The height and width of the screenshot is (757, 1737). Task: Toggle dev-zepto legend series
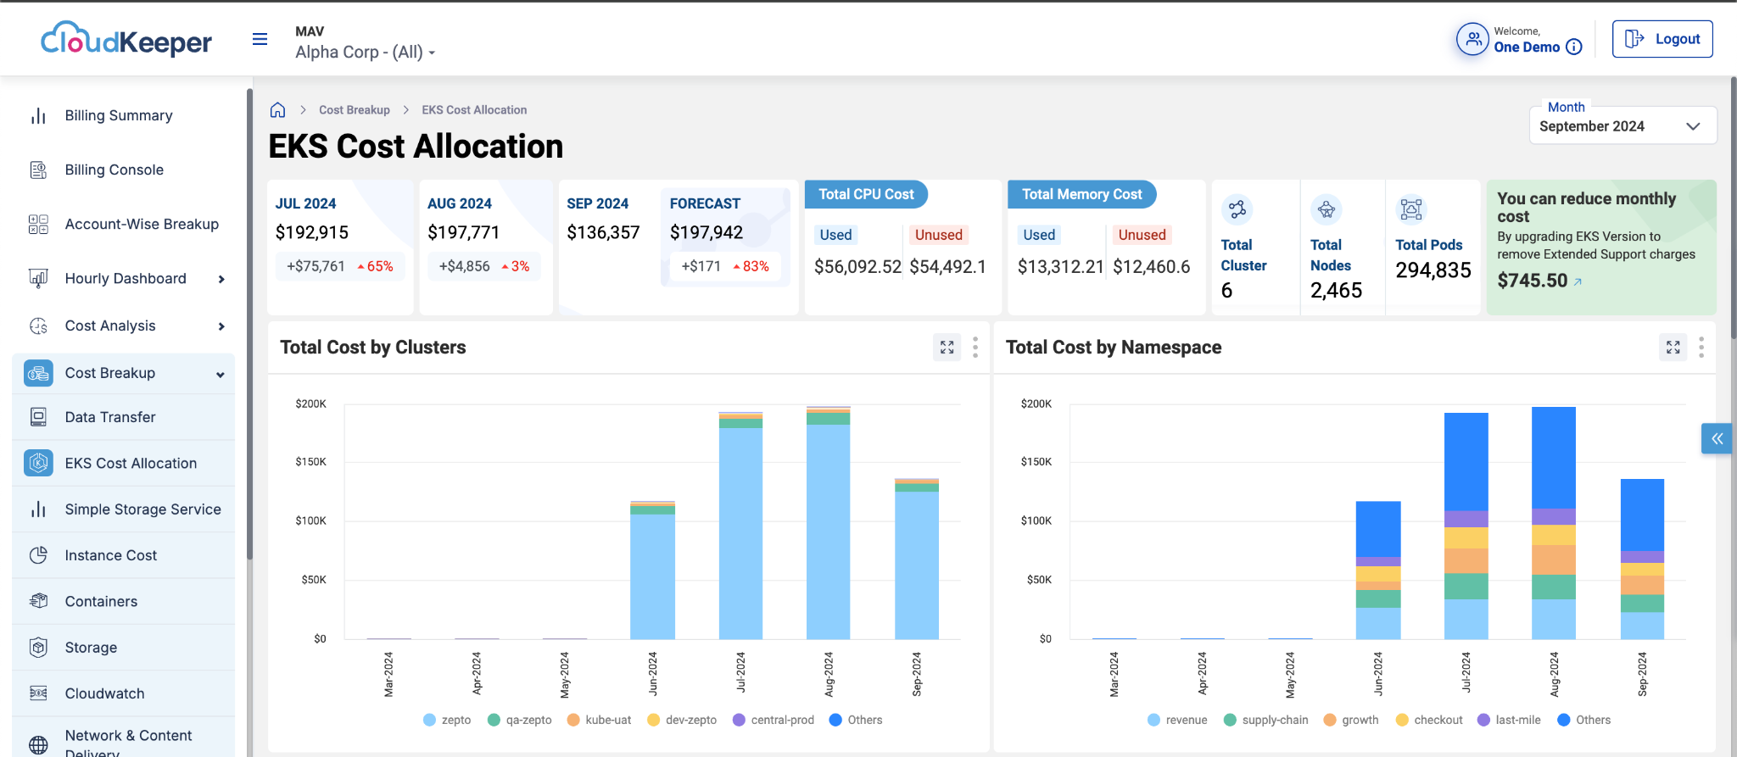[682, 720]
